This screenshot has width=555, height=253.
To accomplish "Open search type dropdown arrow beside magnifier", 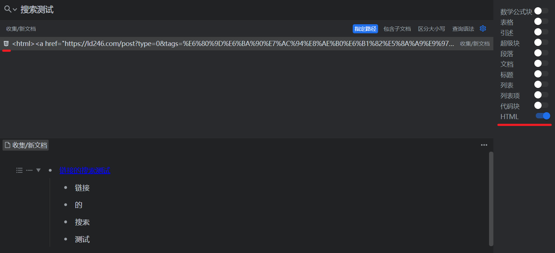I will pos(15,10).
